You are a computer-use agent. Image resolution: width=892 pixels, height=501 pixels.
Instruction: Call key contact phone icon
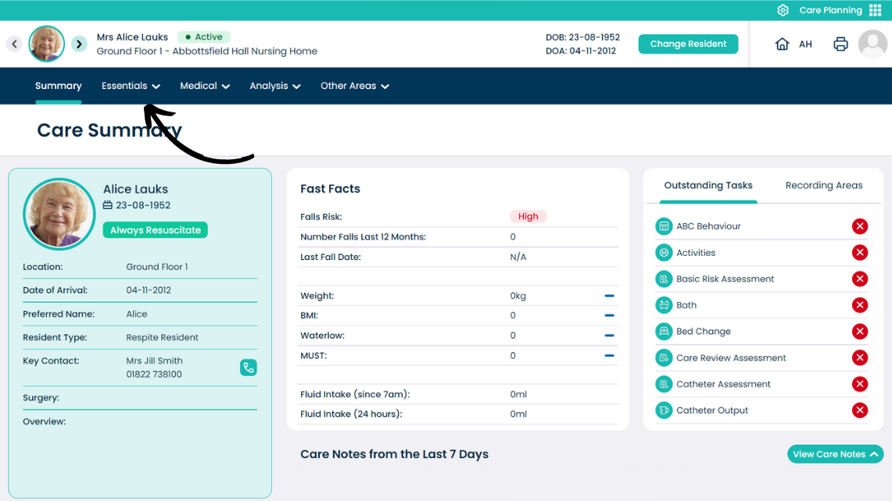click(248, 368)
